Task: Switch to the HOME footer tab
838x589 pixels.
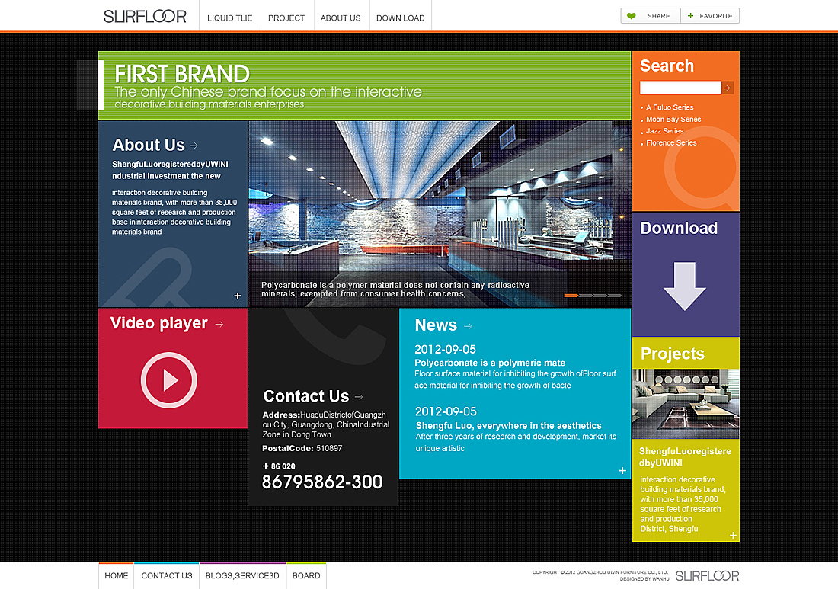Action: click(116, 575)
